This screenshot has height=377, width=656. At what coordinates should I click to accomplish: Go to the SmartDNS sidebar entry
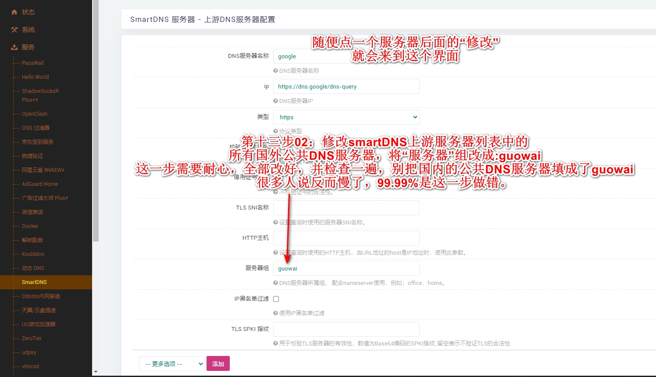point(34,282)
